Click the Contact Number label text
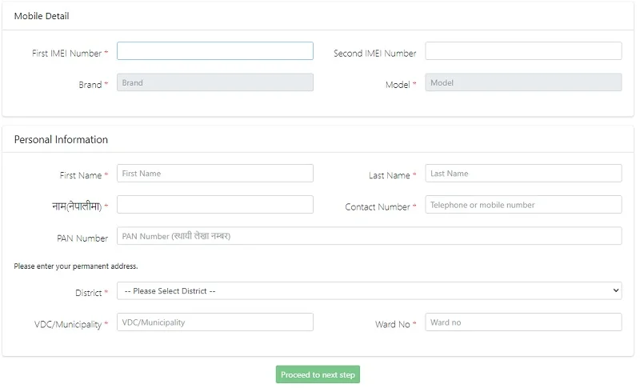The image size is (640, 388). click(x=378, y=207)
